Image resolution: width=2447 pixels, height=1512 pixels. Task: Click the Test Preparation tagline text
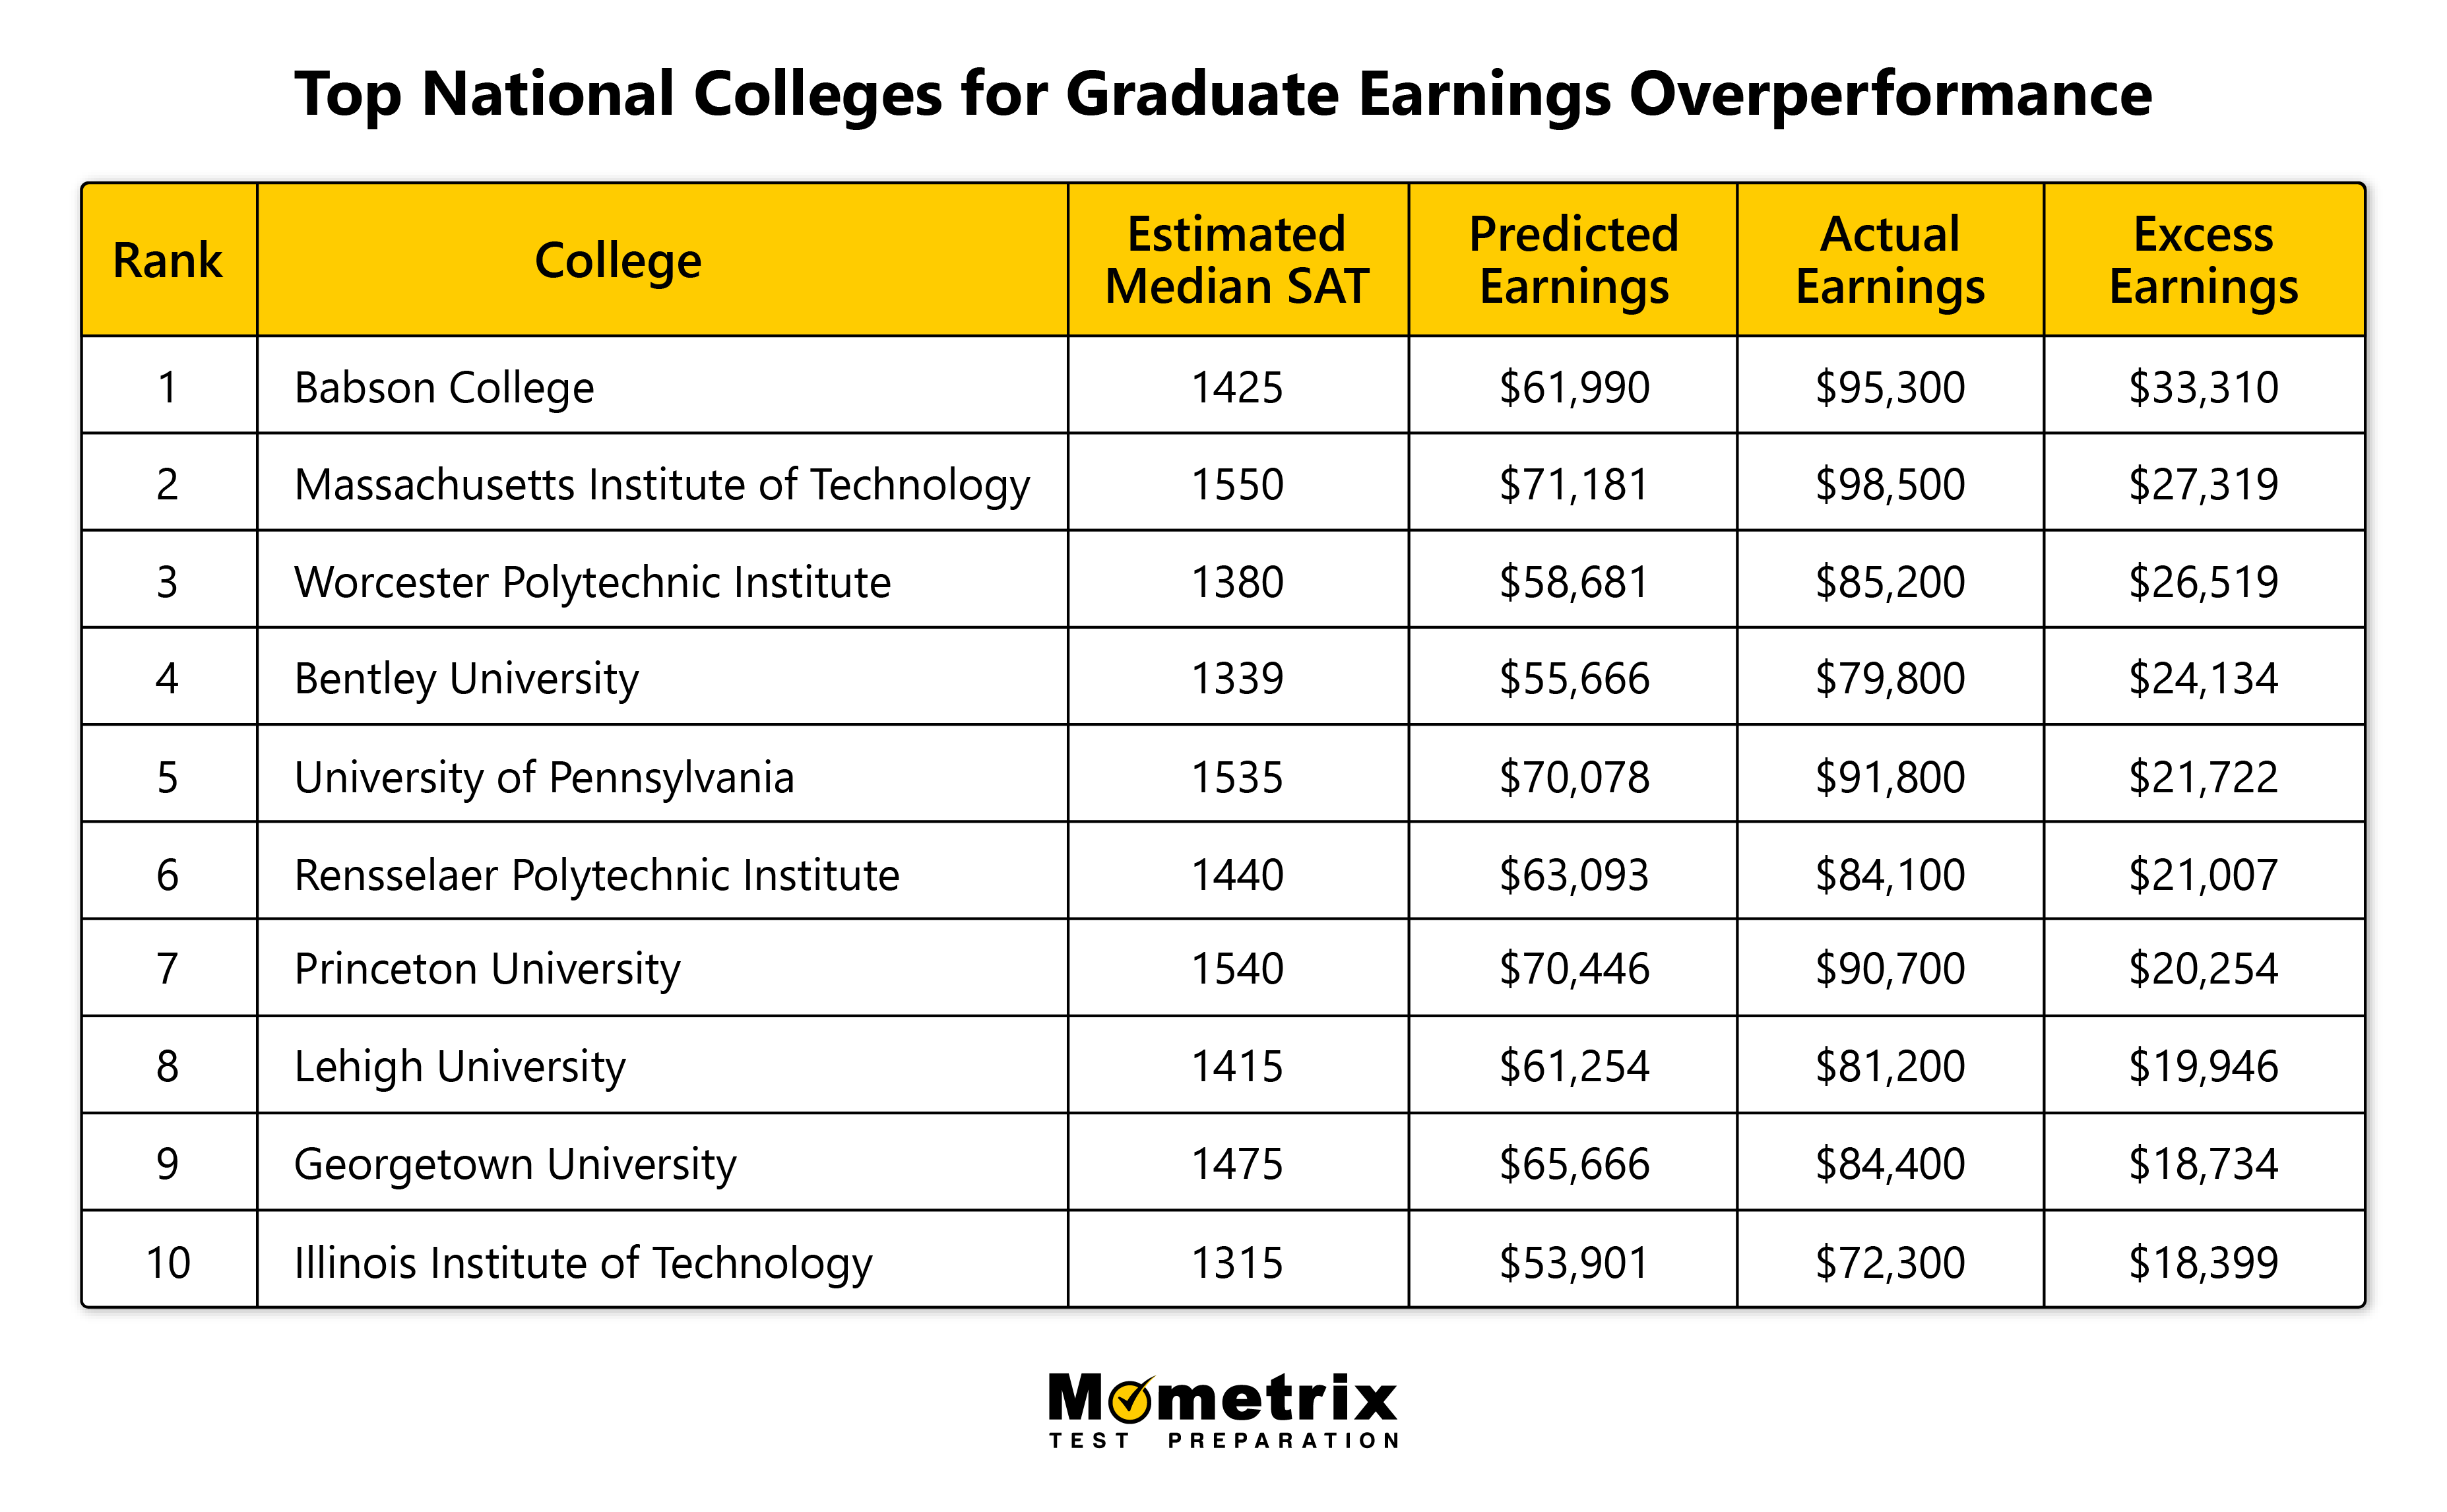[1223, 1440]
